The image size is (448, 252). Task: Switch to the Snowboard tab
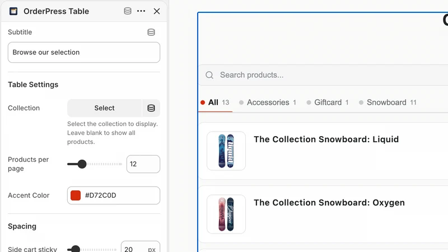388,102
